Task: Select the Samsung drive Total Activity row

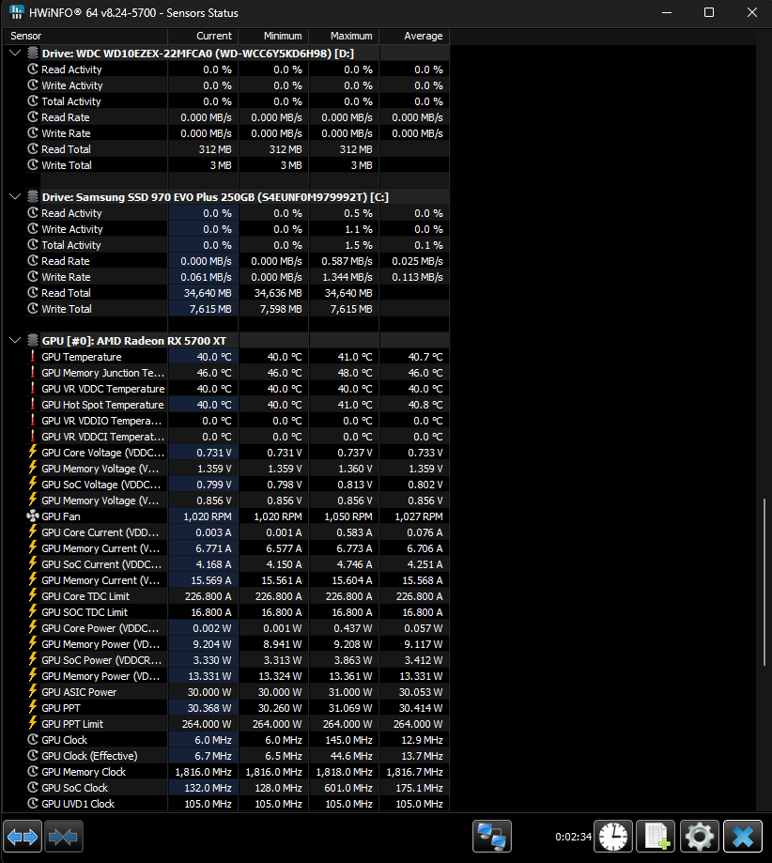Action: click(x=238, y=245)
